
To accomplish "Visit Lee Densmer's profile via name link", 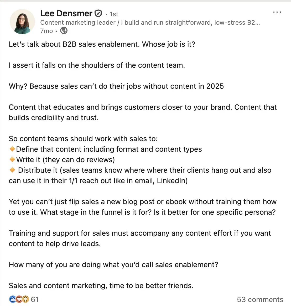I will 66,13.
